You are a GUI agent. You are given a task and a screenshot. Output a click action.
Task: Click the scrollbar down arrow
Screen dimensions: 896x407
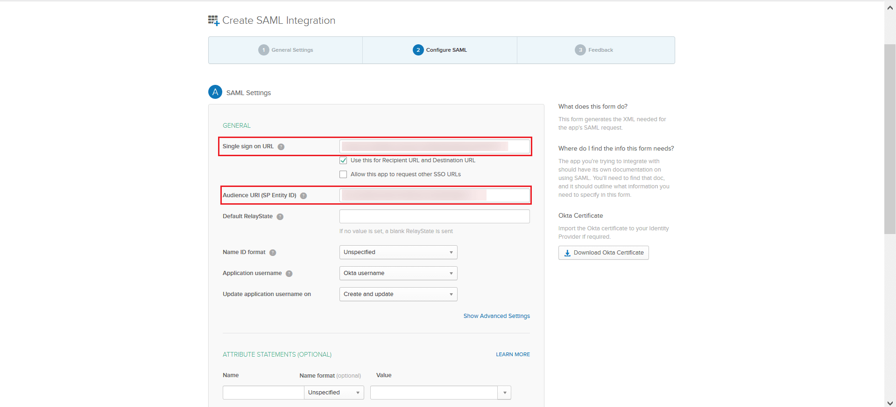pos(890,403)
